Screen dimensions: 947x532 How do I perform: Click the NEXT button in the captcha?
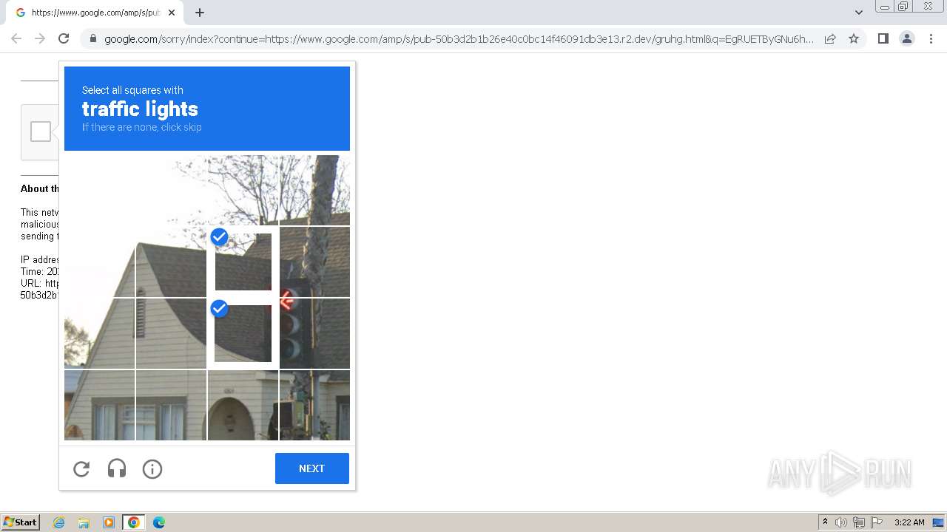tap(311, 468)
